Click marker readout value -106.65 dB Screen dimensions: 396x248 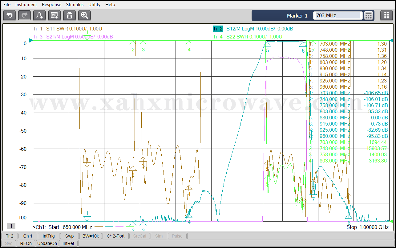[x=375, y=93]
